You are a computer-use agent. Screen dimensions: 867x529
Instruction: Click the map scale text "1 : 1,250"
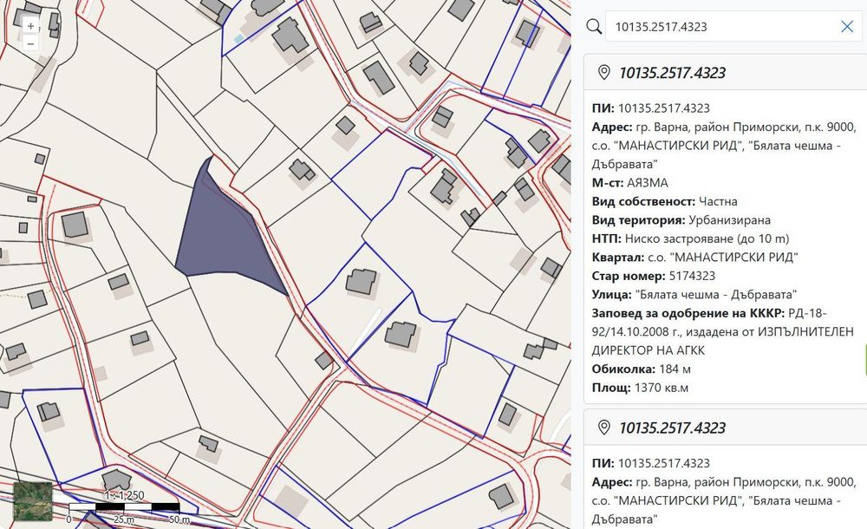[124, 495]
